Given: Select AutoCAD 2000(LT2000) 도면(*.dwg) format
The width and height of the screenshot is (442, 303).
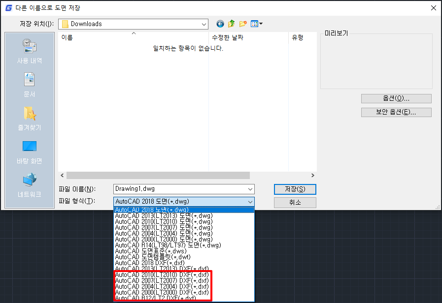Looking at the screenshot, I should click(184, 240).
